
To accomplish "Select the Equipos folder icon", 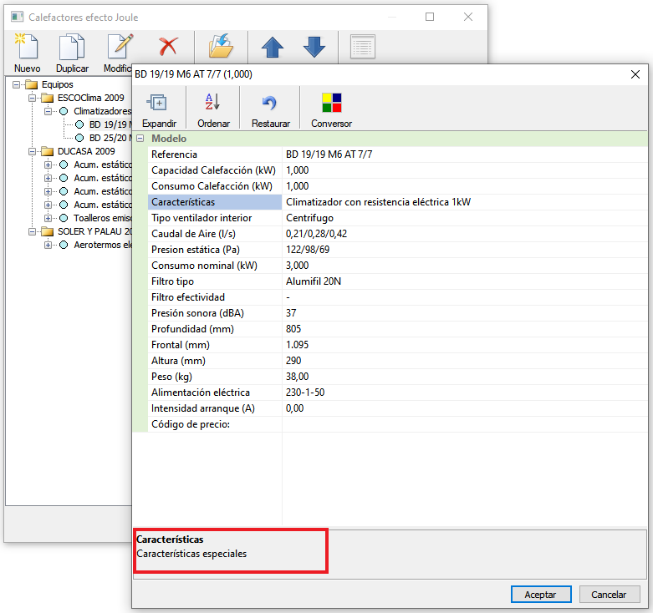I will click(31, 84).
